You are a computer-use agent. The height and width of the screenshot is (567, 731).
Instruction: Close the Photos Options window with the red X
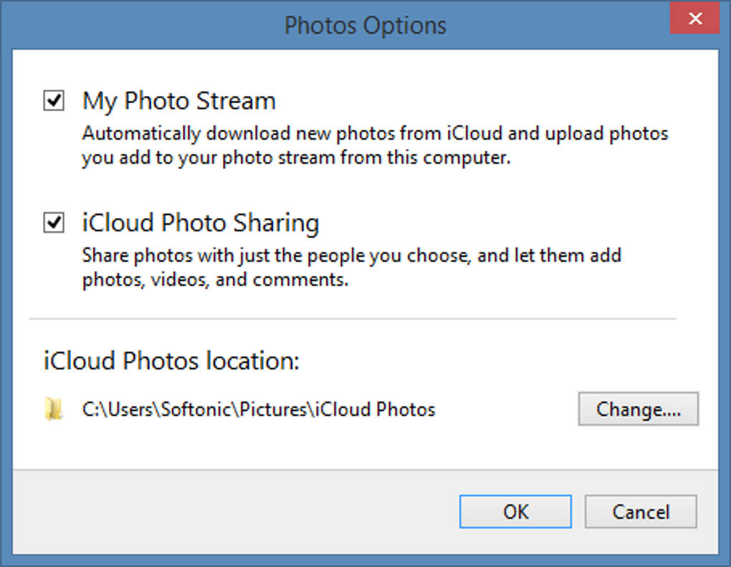[x=694, y=19]
